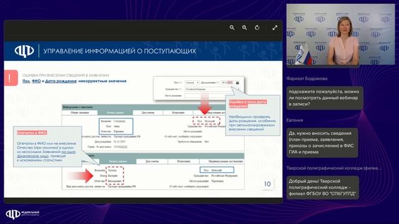The height and width of the screenshot is (224, 399).
Task: Click the red exclamation mark icon on slide
Action: coord(11,78)
